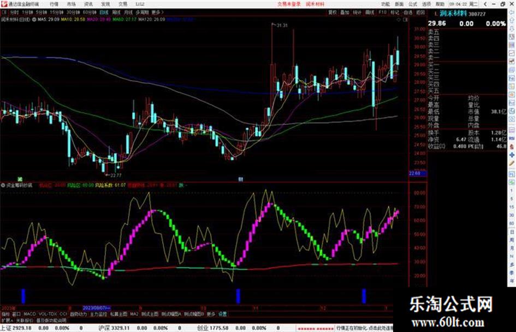The height and width of the screenshot is (332, 516).
Task: Open the 帮助 menu
Action: pyautogui.click(x=440, y=4)
